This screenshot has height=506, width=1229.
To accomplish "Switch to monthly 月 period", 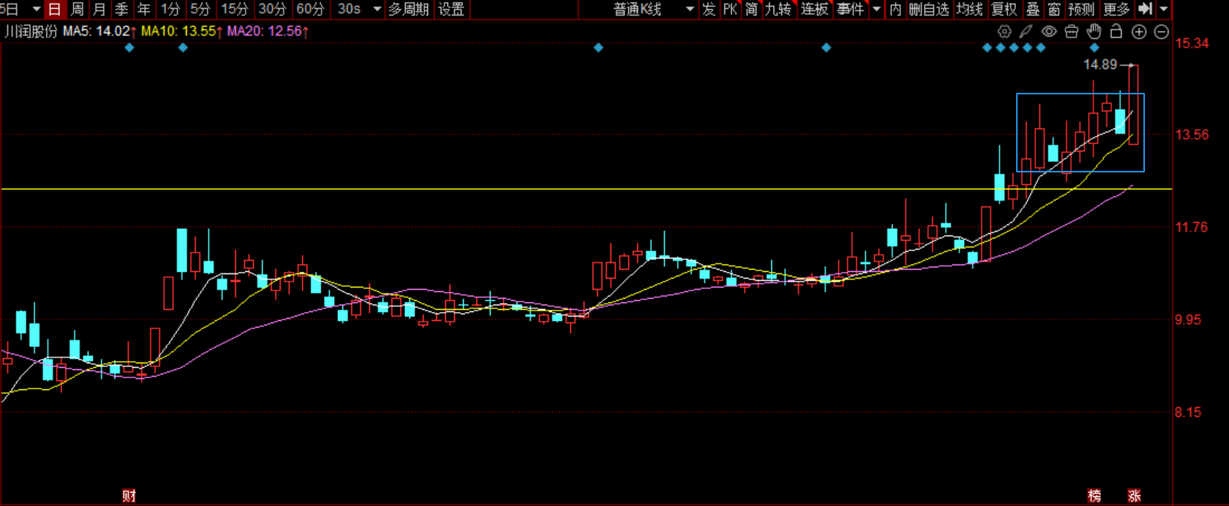I will tap(100, 9).
